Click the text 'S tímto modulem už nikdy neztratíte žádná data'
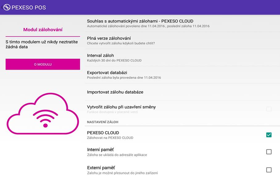This screenshot has height=178, width=280. [42, 44]
